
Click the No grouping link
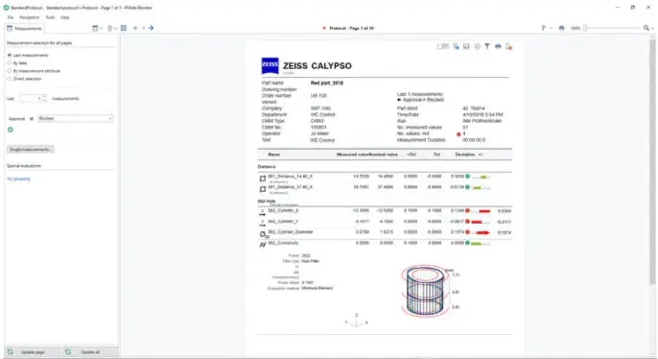pyautogui.click(x=19, y=179)
